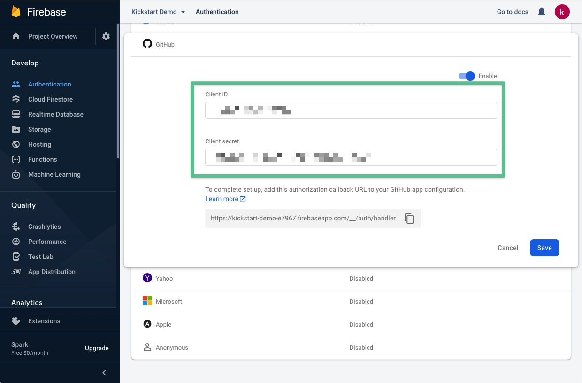The image size is (582, 383).
Task: Click the GitHub octocat icon
Action: point(147,44)
